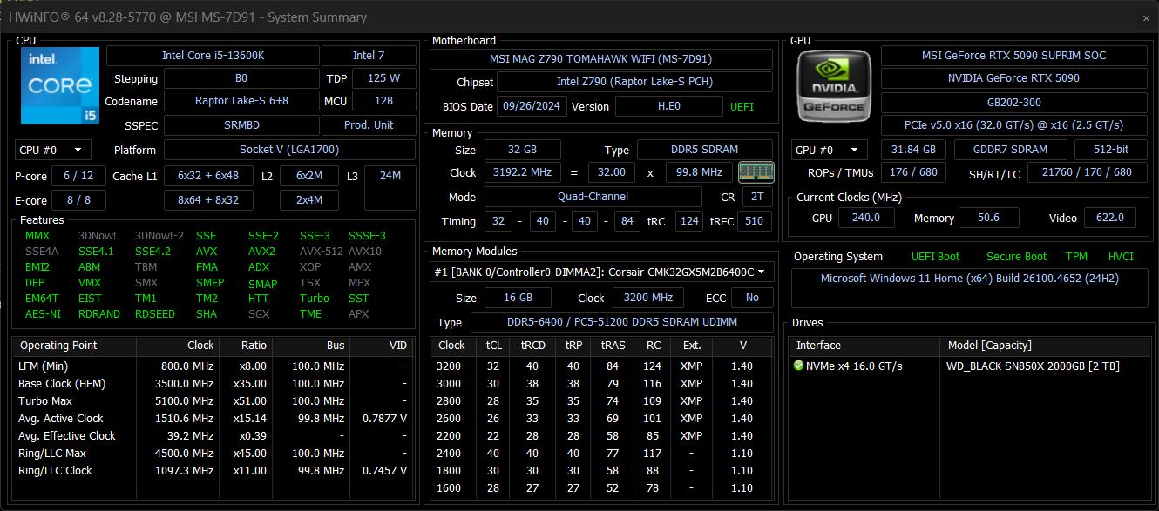Click the E-core 8 / 8 value
1159x511 pixels.
pyautogui.click(x=78, y=200)
